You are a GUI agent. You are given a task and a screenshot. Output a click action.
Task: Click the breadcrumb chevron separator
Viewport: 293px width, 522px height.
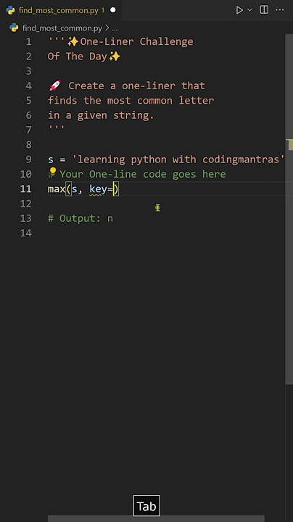[x=107, y=28]
